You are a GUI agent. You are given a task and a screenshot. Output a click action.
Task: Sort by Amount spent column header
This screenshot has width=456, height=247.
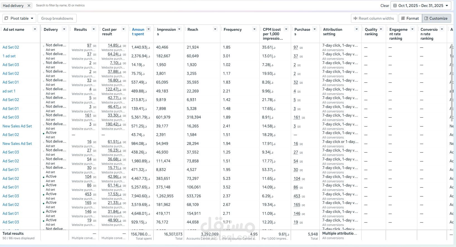138,32
